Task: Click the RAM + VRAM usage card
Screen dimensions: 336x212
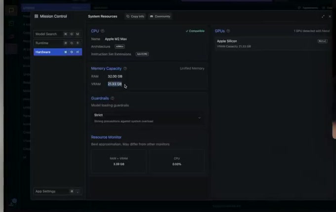Action: [119, 161]
